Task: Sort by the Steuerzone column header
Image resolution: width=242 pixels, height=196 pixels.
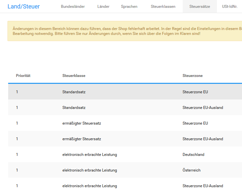Action: click(192, 76)
